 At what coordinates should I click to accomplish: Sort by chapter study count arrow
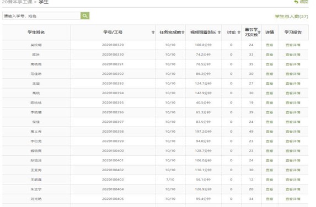point(259,32)
